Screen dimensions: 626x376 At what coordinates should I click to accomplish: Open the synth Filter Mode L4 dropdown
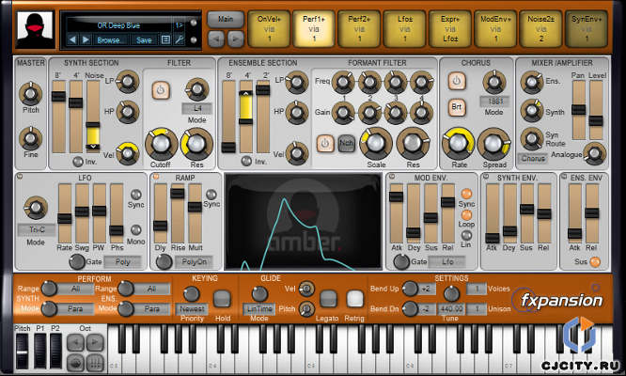point(197,108)
